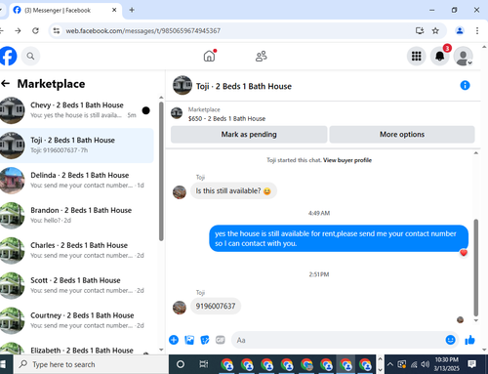Viewport: 488px width, 374px height.
Task: Show hidden system tray icons
Action: pyautogui.click(x=390, y=364)
